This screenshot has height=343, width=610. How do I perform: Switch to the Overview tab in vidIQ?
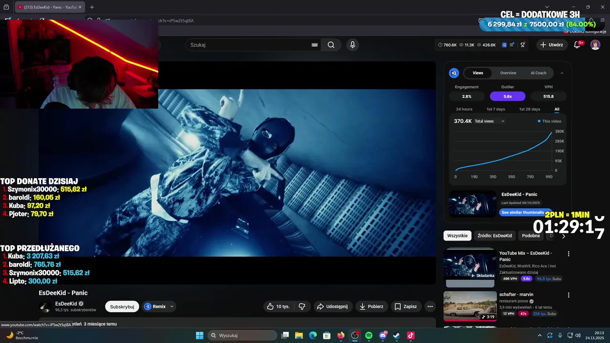point(508,73)
